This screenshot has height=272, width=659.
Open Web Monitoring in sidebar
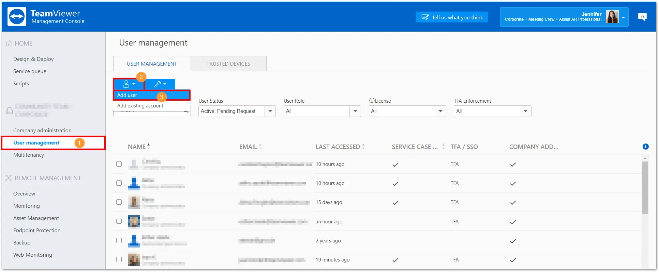tap(33, 255)
